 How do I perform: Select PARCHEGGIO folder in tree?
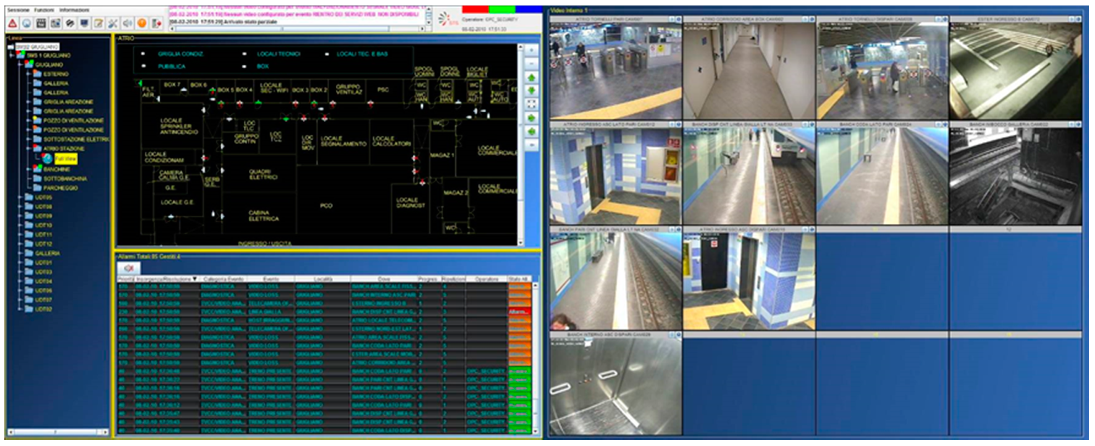61,188
